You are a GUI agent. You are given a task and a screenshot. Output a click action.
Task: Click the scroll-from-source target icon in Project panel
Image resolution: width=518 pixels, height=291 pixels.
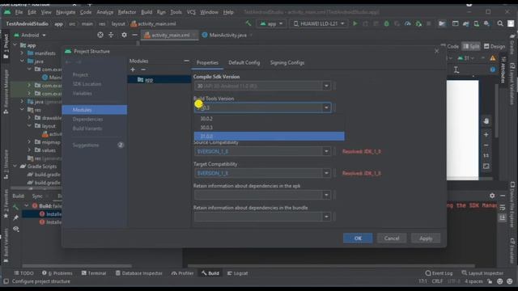coord(100,35)
